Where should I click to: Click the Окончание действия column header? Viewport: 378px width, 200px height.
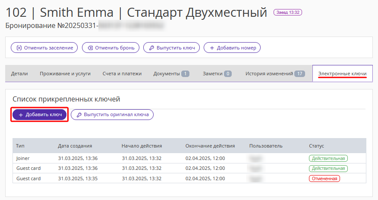point(210,146)
